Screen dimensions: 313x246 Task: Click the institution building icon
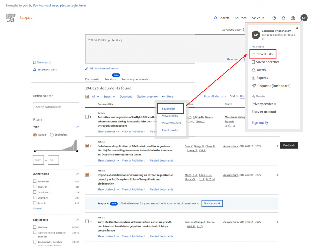click(293, 18)
